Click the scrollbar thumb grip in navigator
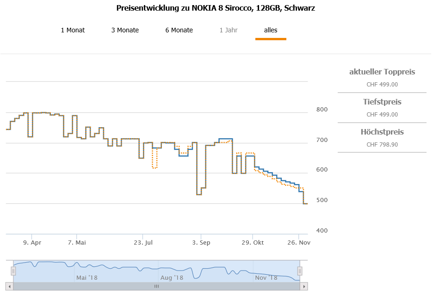This screenshot has width=433, height=295. [156, 286]
